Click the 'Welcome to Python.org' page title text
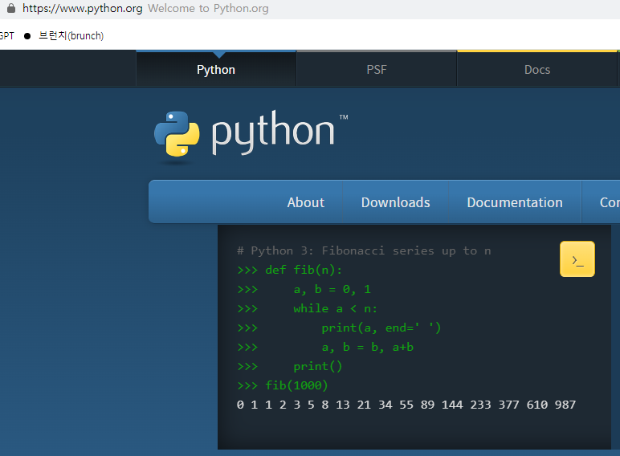The height and width of the screenshot is (456, 620). [208, 8]
